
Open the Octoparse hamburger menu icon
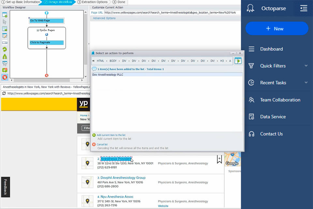pyautogui.click(x=304, y=8)
